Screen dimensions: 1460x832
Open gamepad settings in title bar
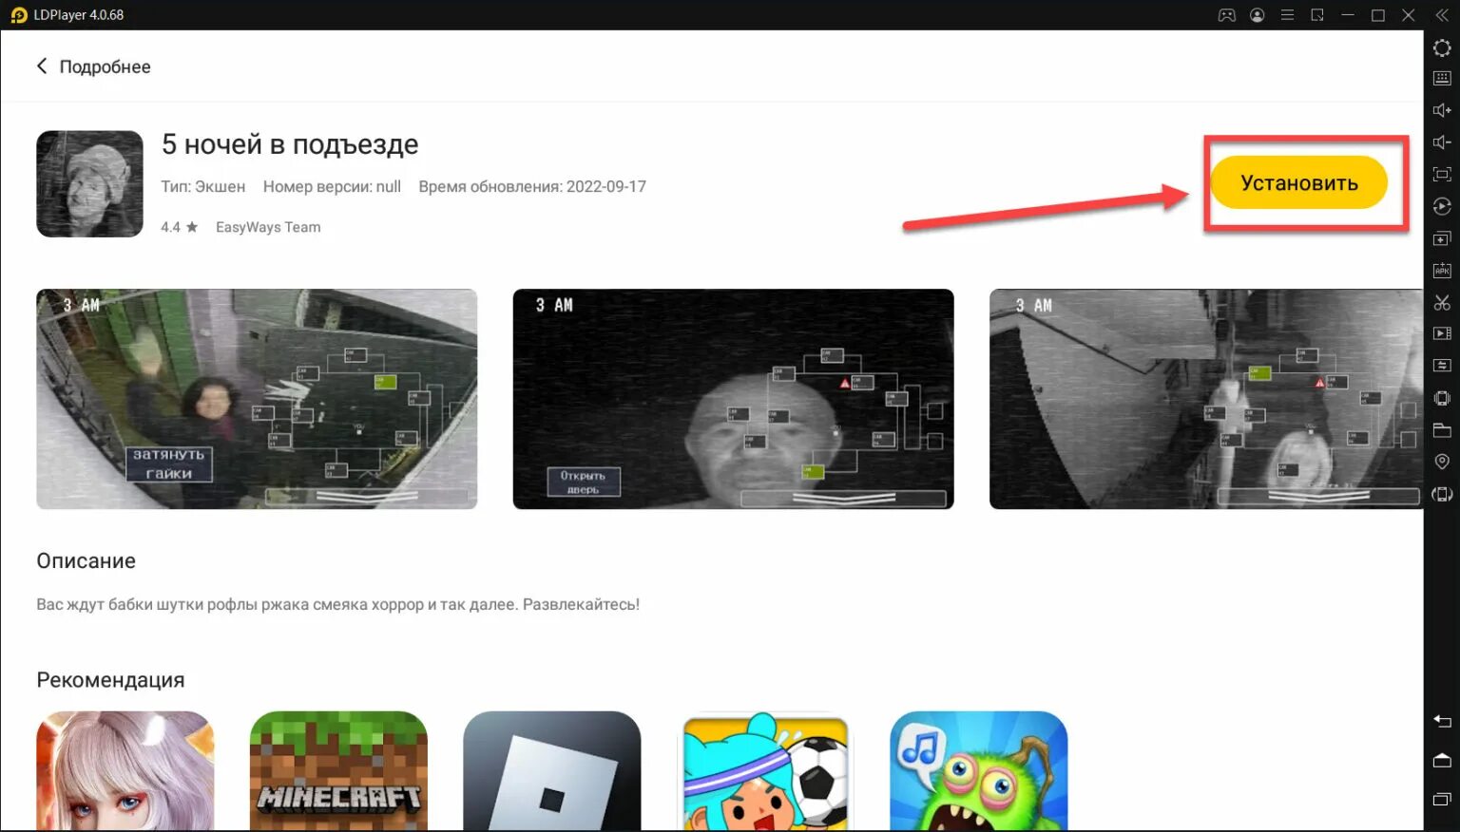click(x=1227, y=15)
